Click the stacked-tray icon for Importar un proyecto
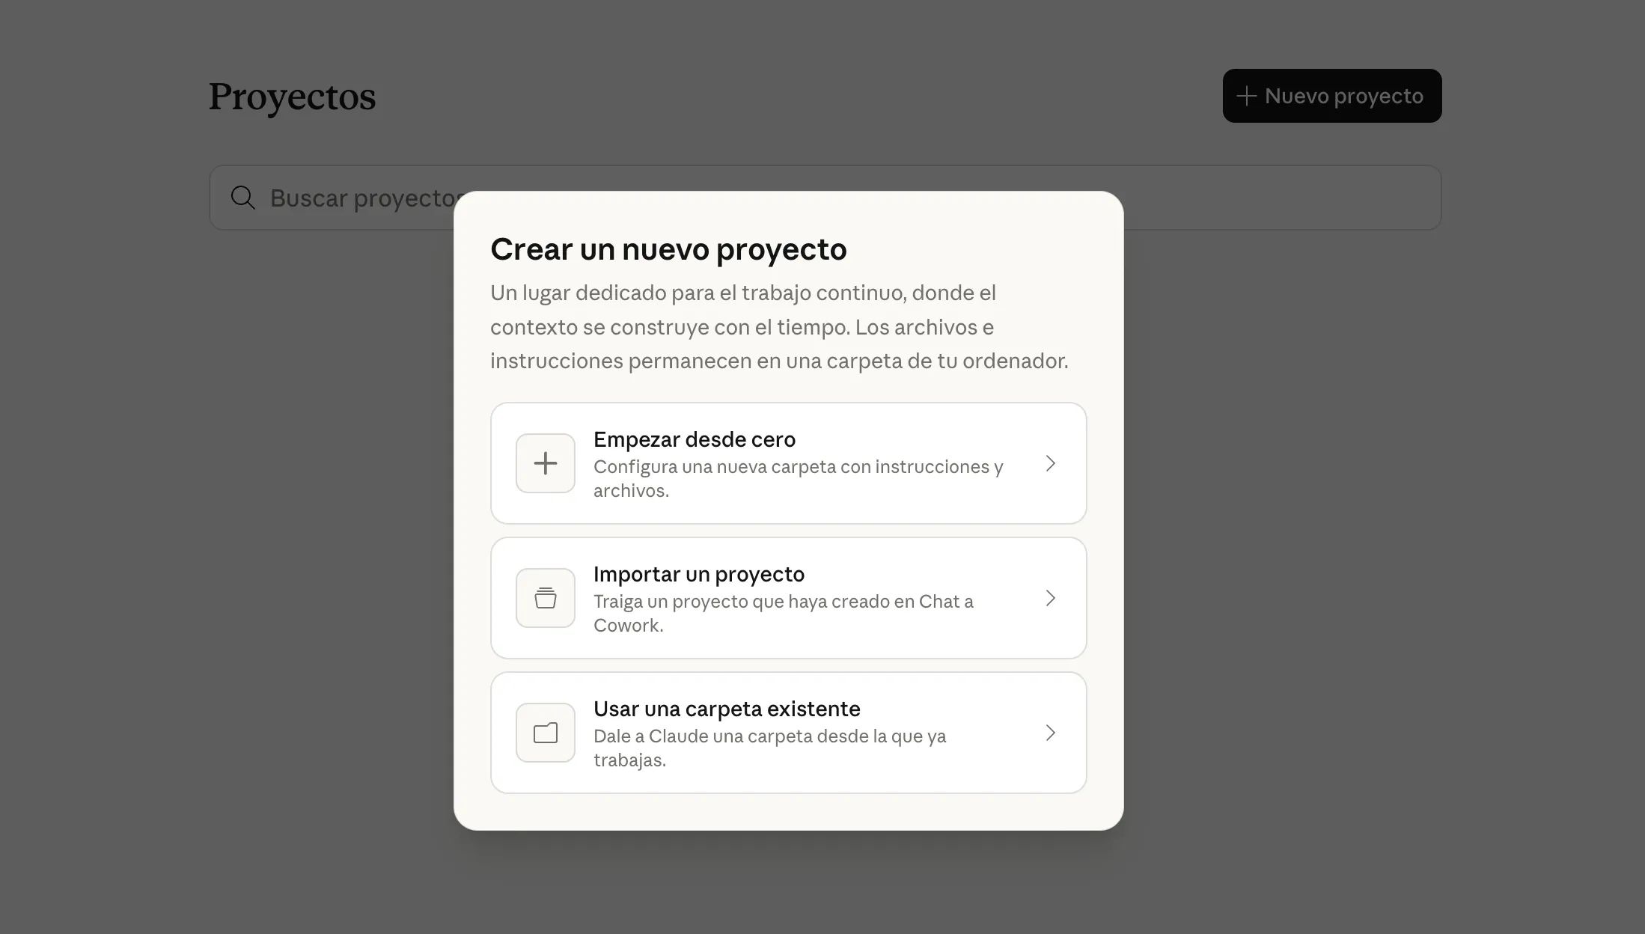Image resolution: width=1645 pixels, height=934 pixels. [545, 598]
